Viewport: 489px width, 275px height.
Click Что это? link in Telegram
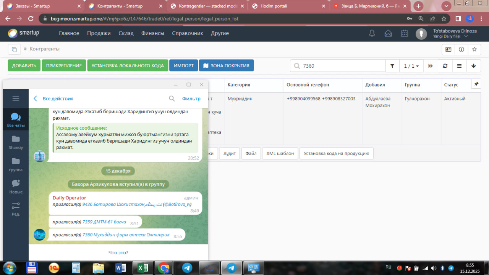pos(118,252)
